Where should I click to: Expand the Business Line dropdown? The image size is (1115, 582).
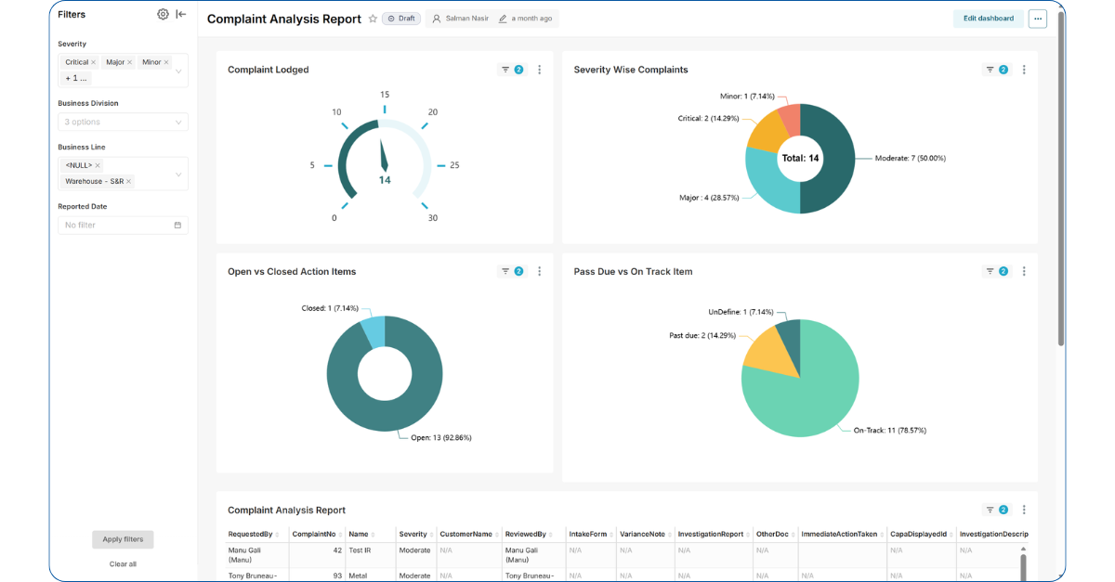coord(178,174)
